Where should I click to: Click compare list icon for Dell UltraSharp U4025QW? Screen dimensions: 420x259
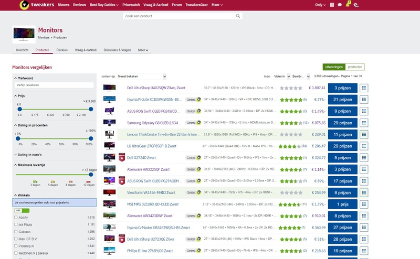(x=364, y=88)
